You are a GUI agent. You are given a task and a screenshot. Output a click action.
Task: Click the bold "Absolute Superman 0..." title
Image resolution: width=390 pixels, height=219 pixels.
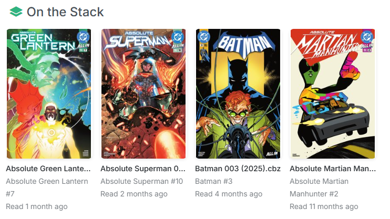pyautogui.click(x=143, y=169)
